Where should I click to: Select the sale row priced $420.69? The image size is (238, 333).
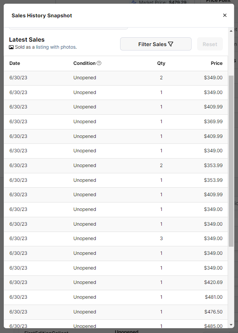(116, 282)
